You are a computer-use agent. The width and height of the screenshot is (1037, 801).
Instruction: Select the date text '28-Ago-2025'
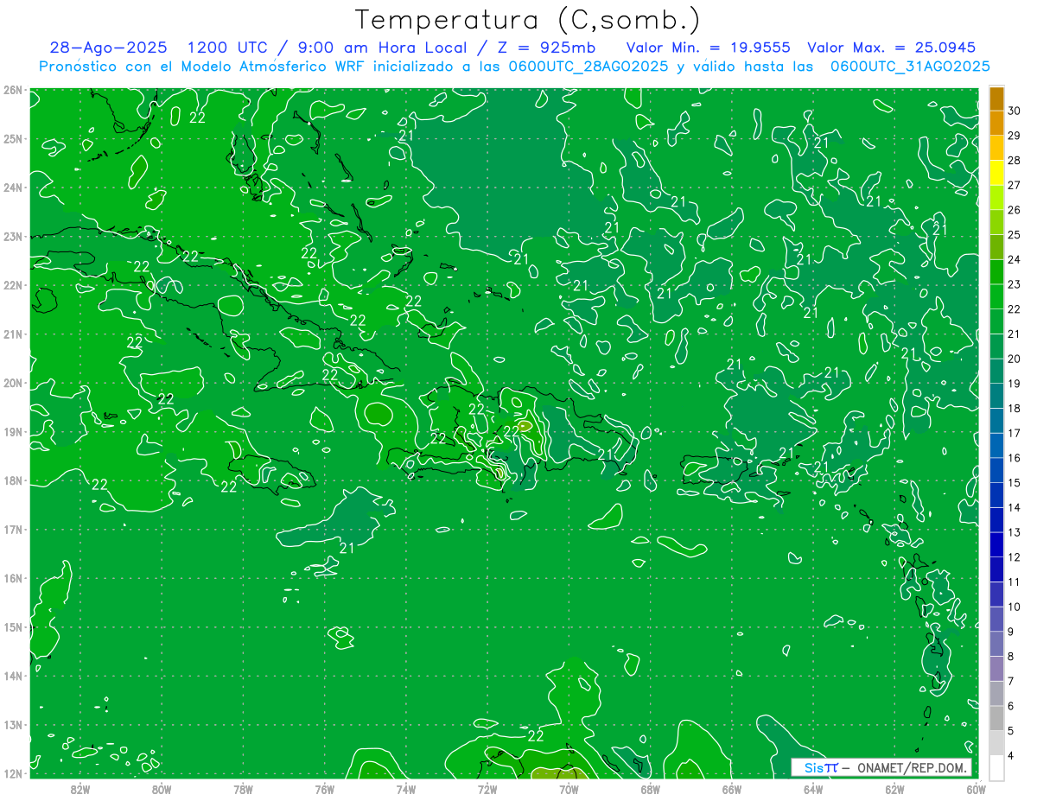coord(108,48)
